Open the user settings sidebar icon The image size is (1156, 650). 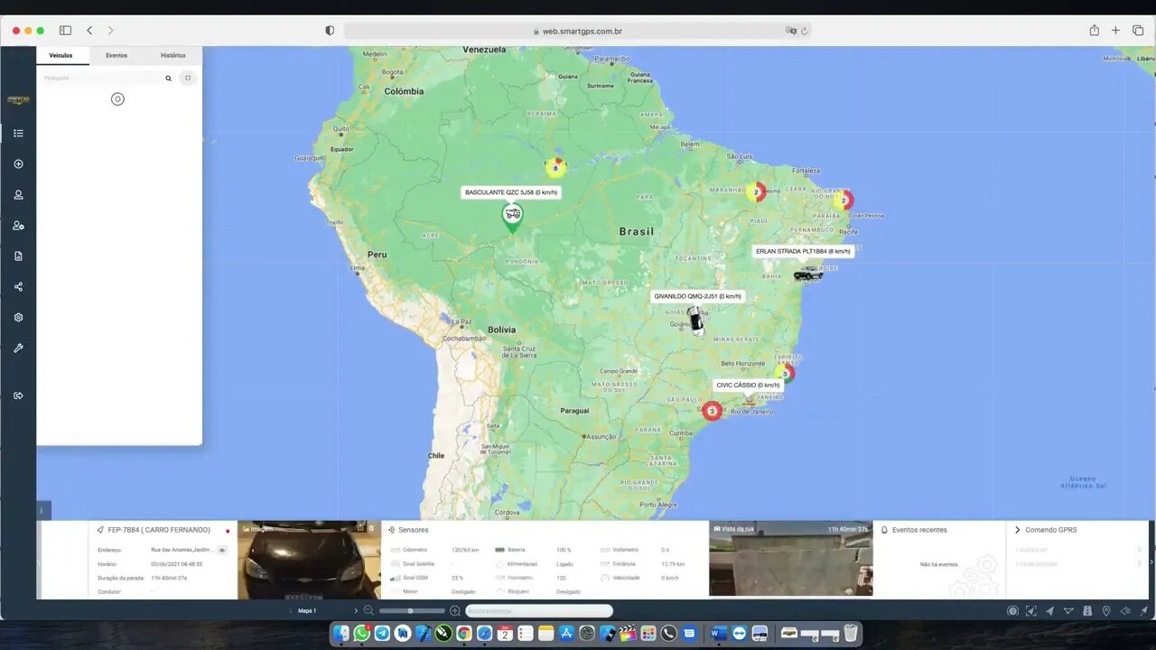[x=18, y=225]
